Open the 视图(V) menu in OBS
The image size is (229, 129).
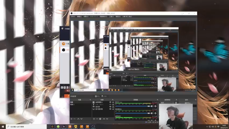86,17
